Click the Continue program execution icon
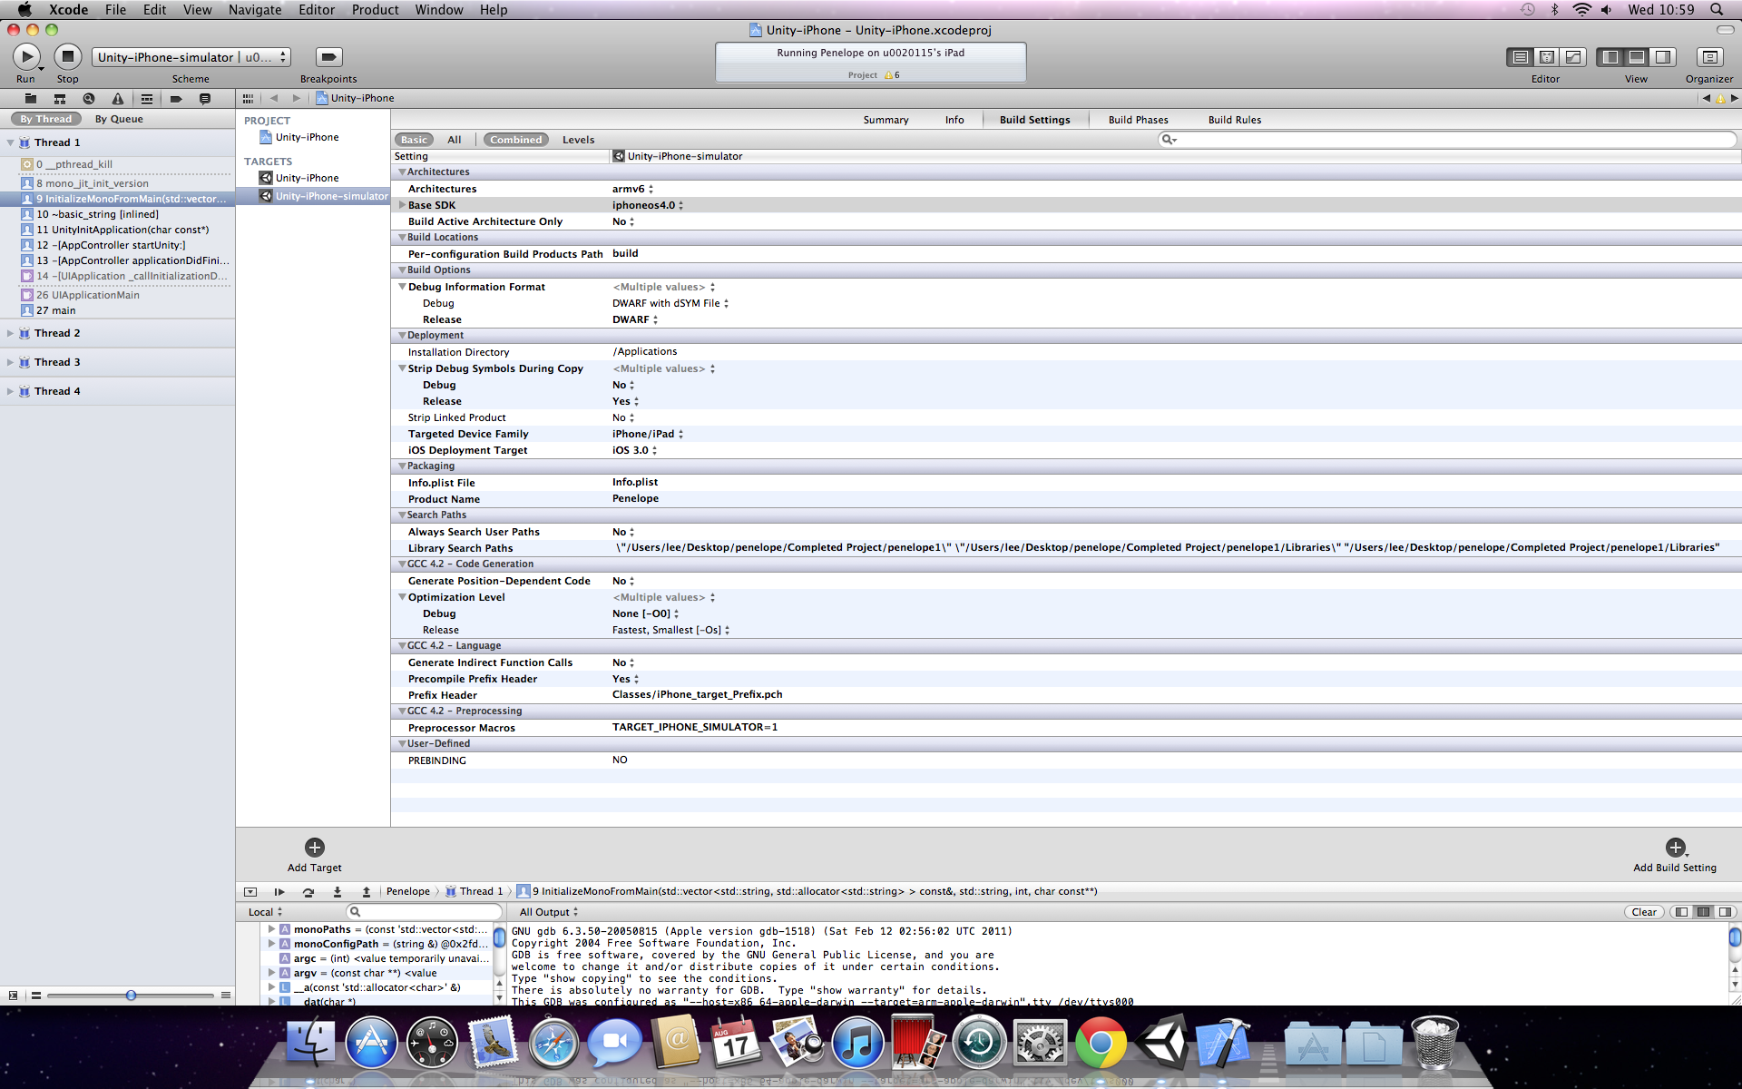The image size is (1742, 1089). coord(279,892)
